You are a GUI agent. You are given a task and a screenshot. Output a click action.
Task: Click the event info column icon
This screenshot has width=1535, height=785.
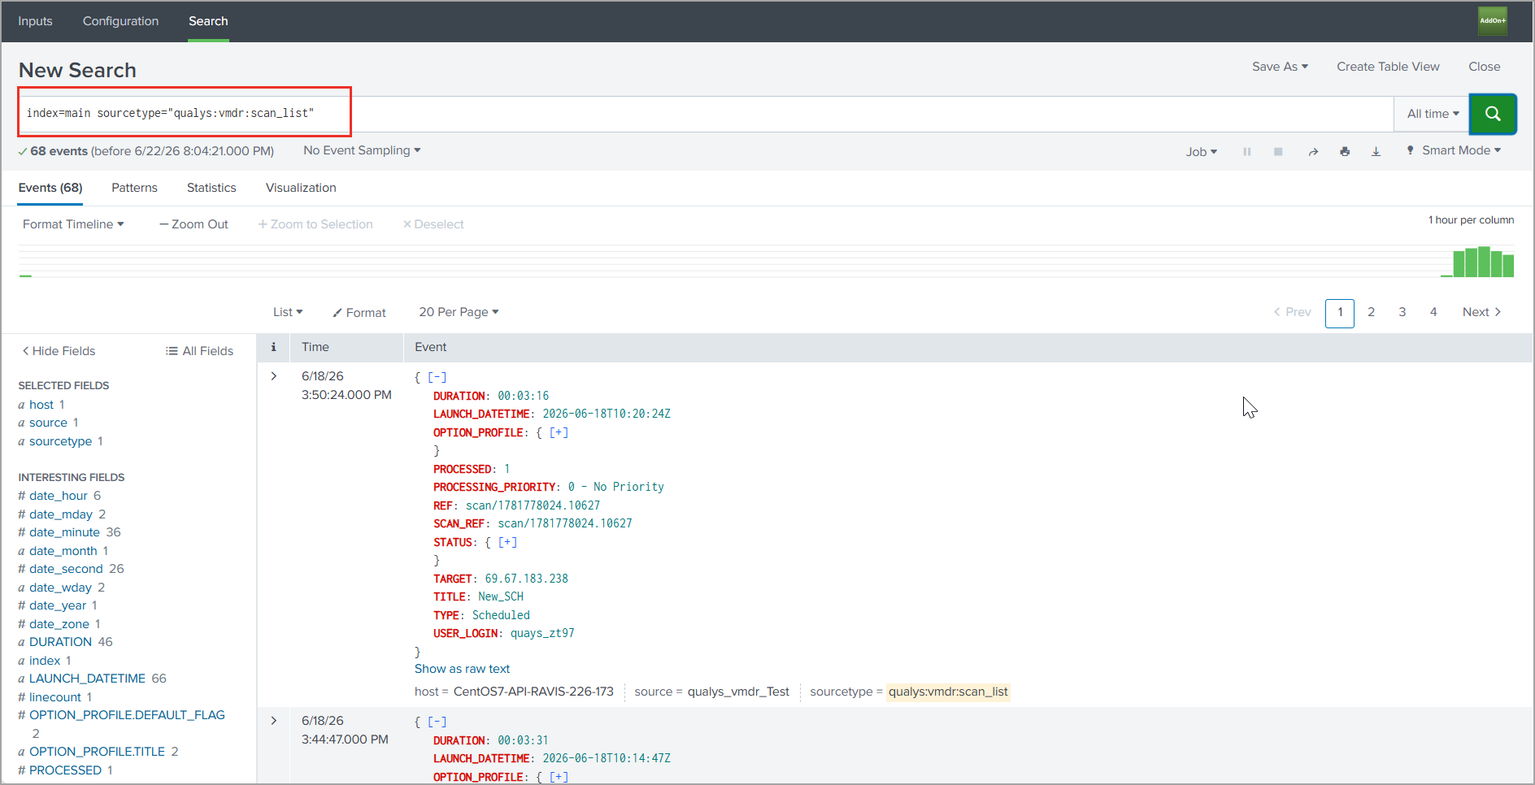[273, 347]
